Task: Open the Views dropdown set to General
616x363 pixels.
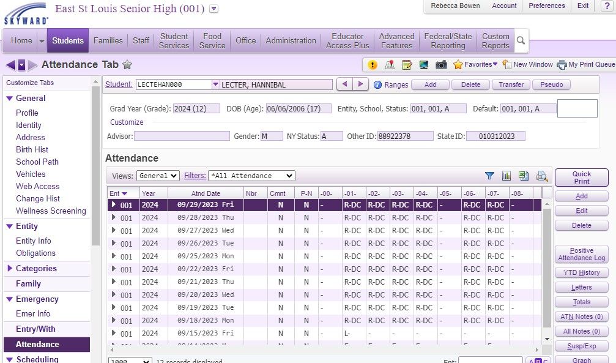Action: coord(158,176)
